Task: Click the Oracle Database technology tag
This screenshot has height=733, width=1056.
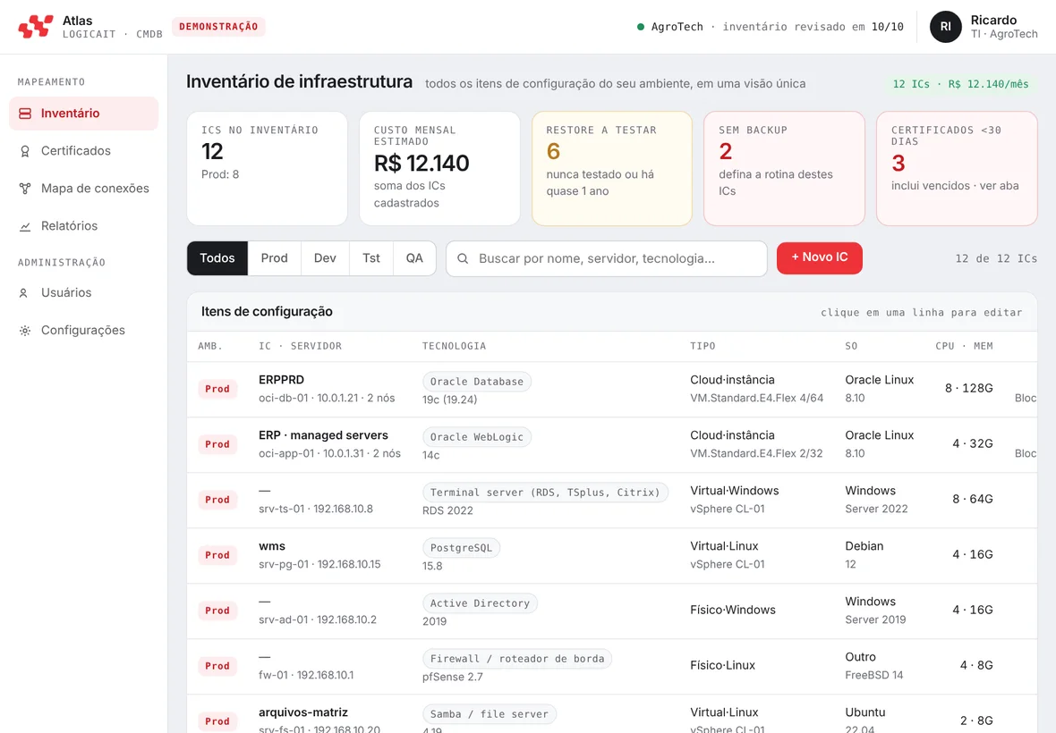Action: (477, 382)
